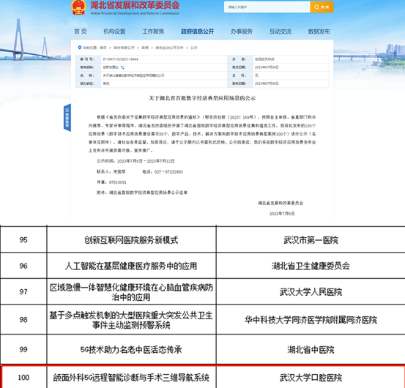Click table row number 96
The image size is (405, 388).
point(23,266)
